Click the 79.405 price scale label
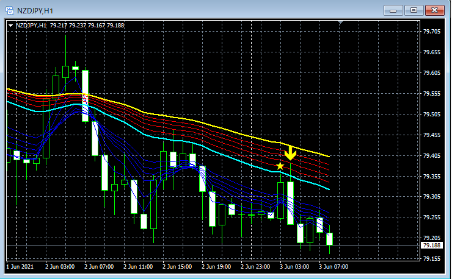This screenshot has width=452, height=279. pos(431,155)
